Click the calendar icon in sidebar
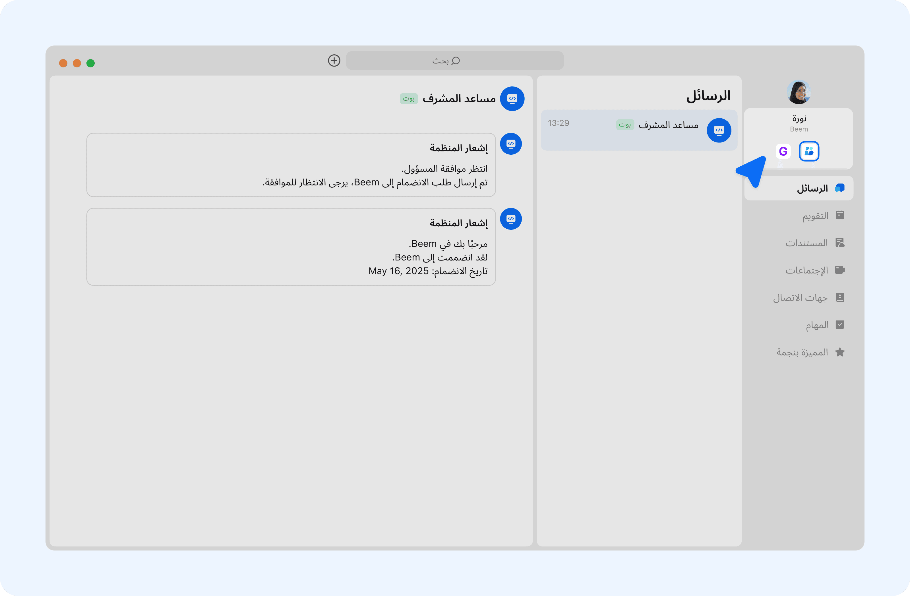Image resolution: width=910 pixels, height=596 pixels. coord(840,215)
